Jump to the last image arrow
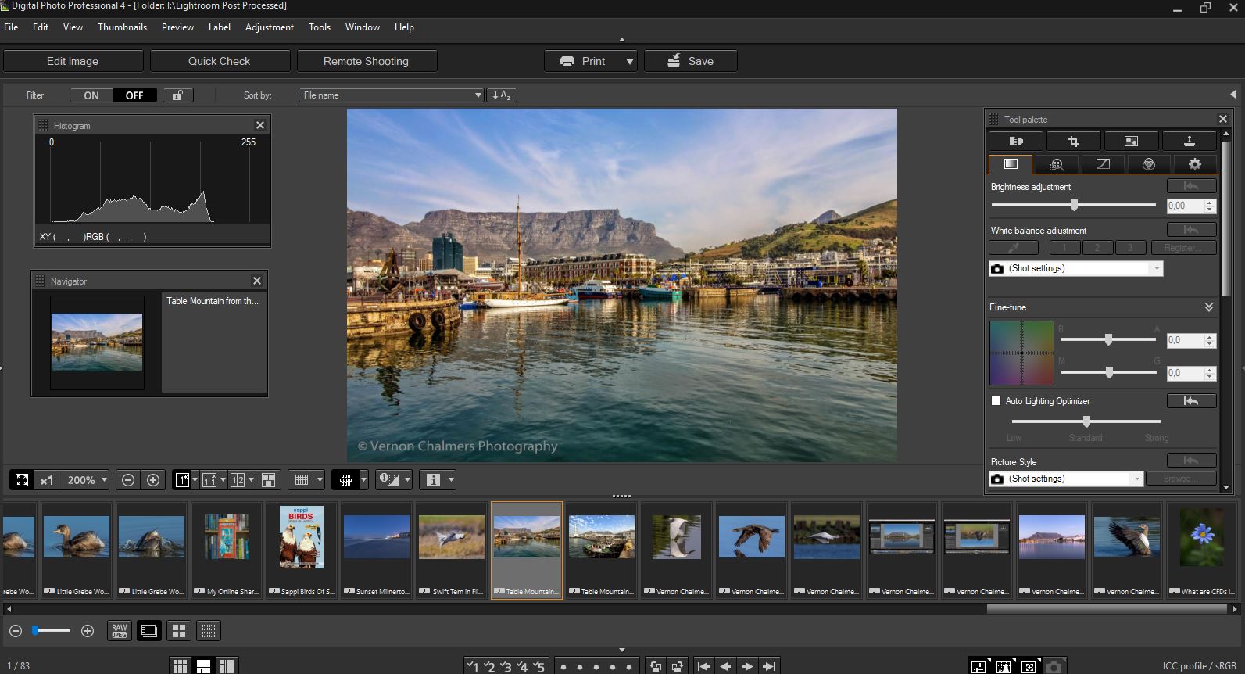 click(769, 666)
